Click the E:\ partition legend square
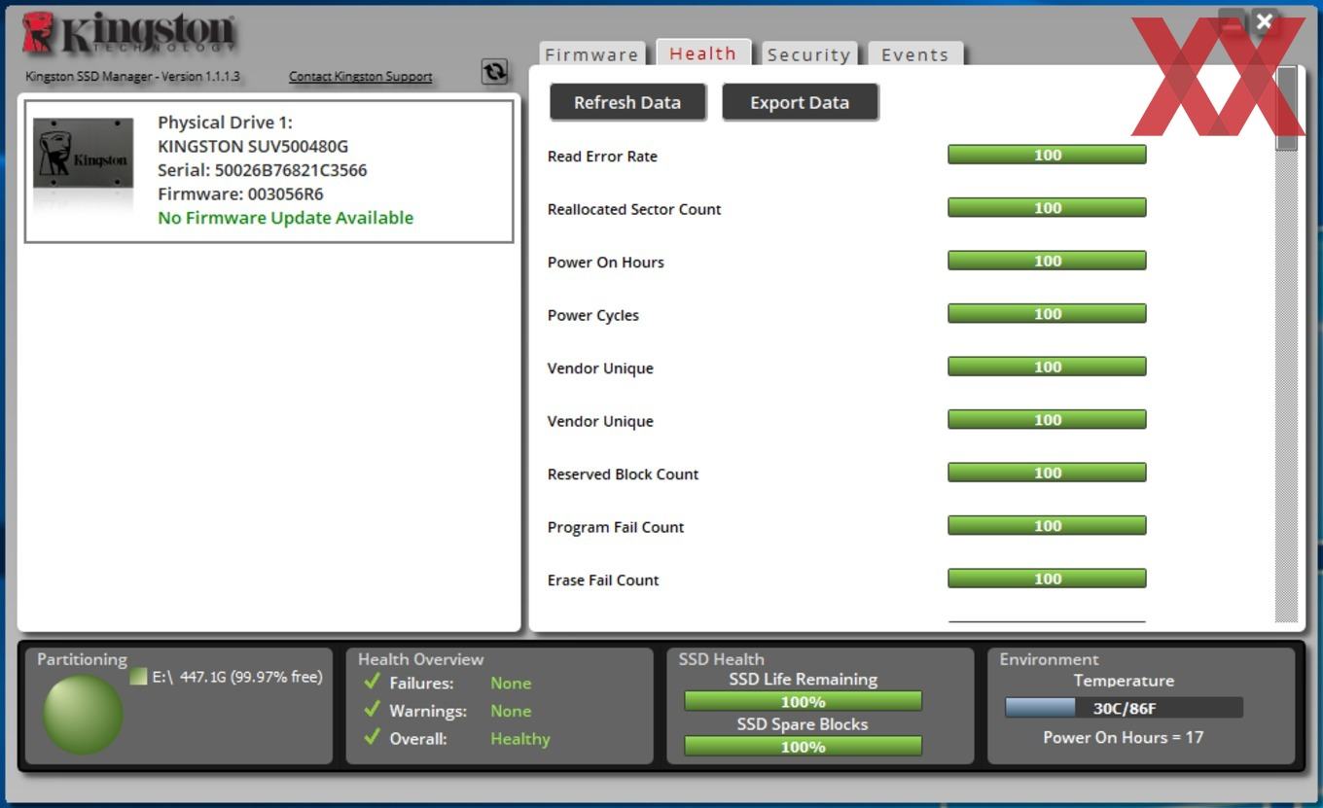The image size is (1323, 808). [x=138, y=676]
